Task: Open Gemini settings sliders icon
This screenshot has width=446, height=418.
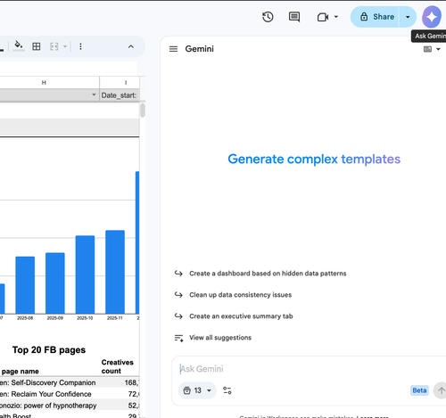Action: (x=227, y=390)
